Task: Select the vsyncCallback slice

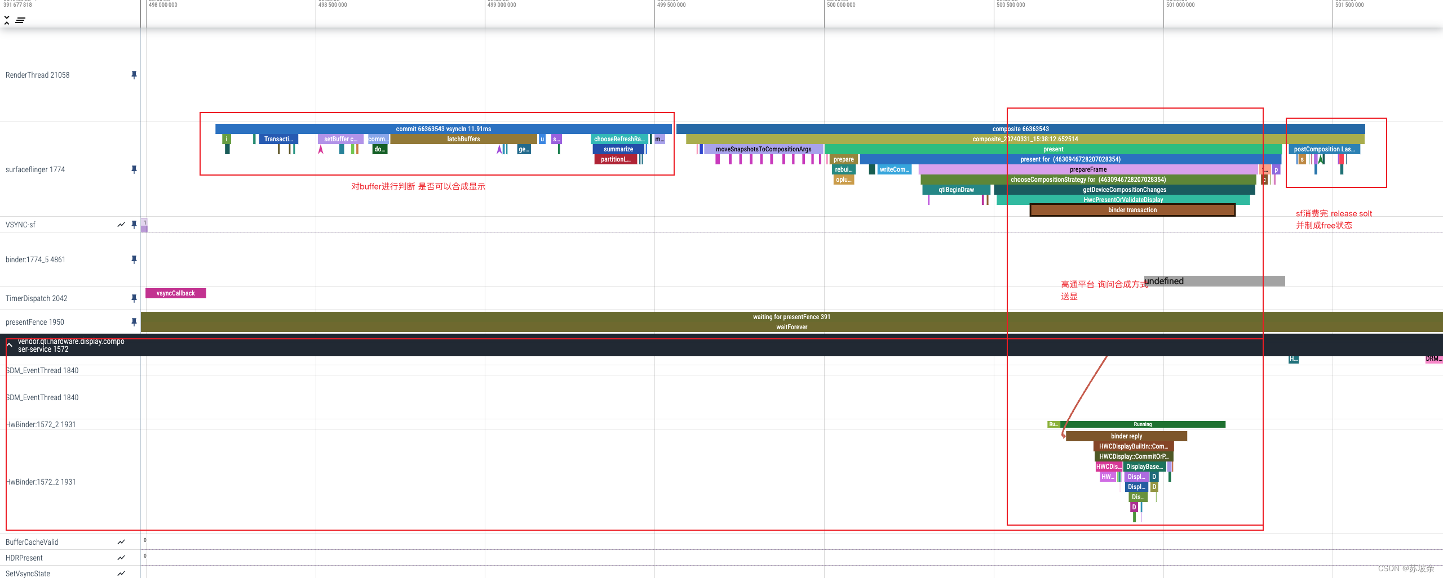Action: tap(176, 293)
